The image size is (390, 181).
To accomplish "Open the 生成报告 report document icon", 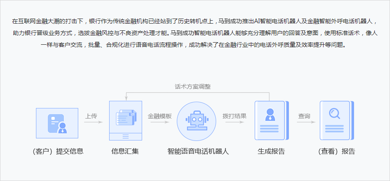I will click(x=270, y=121).
